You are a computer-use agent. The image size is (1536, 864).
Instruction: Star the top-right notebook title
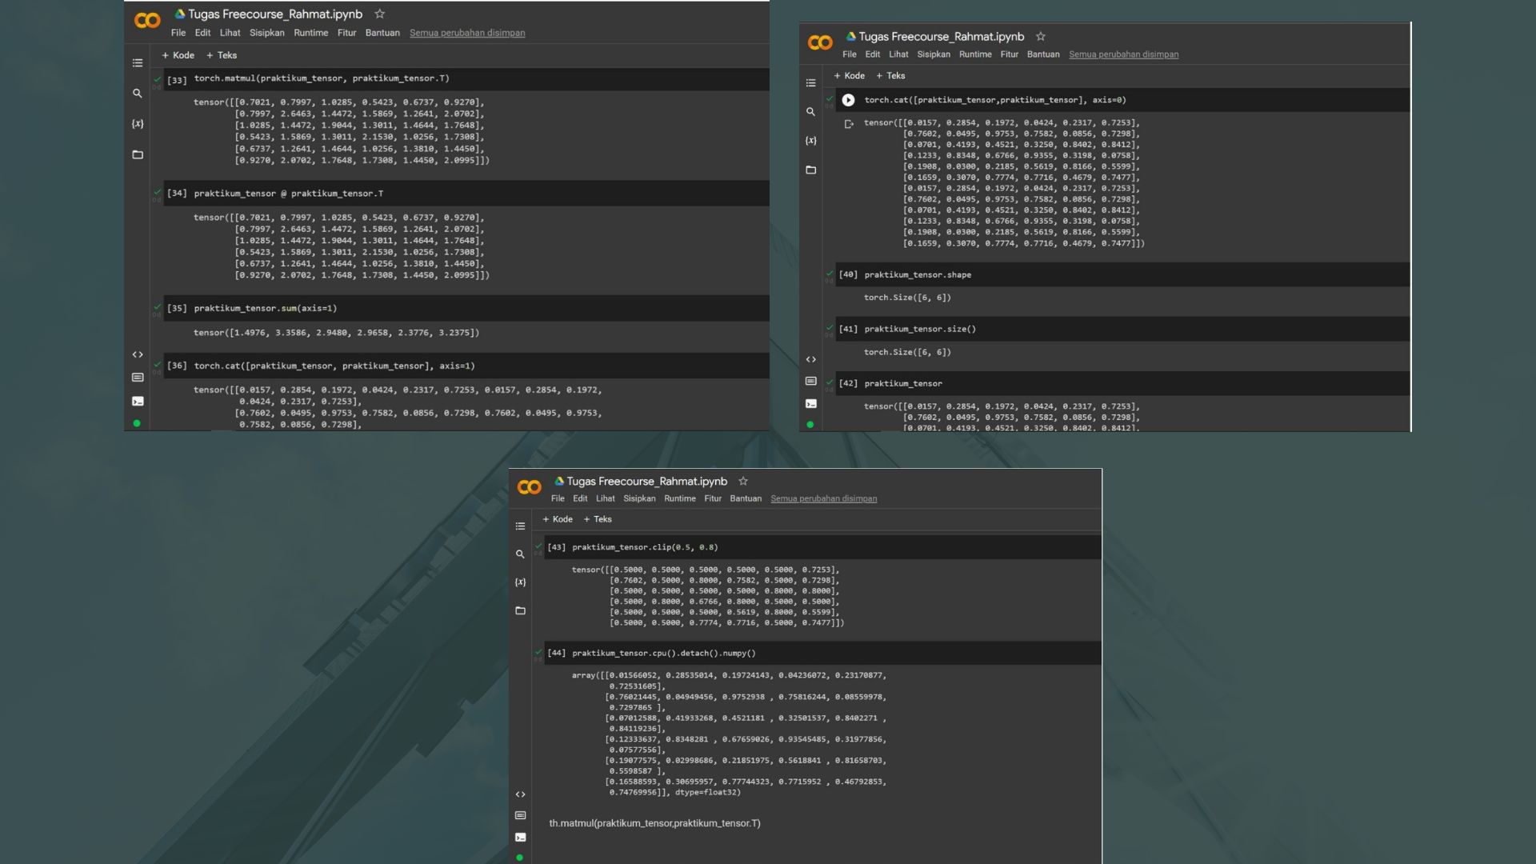[x=1040, y=36]
